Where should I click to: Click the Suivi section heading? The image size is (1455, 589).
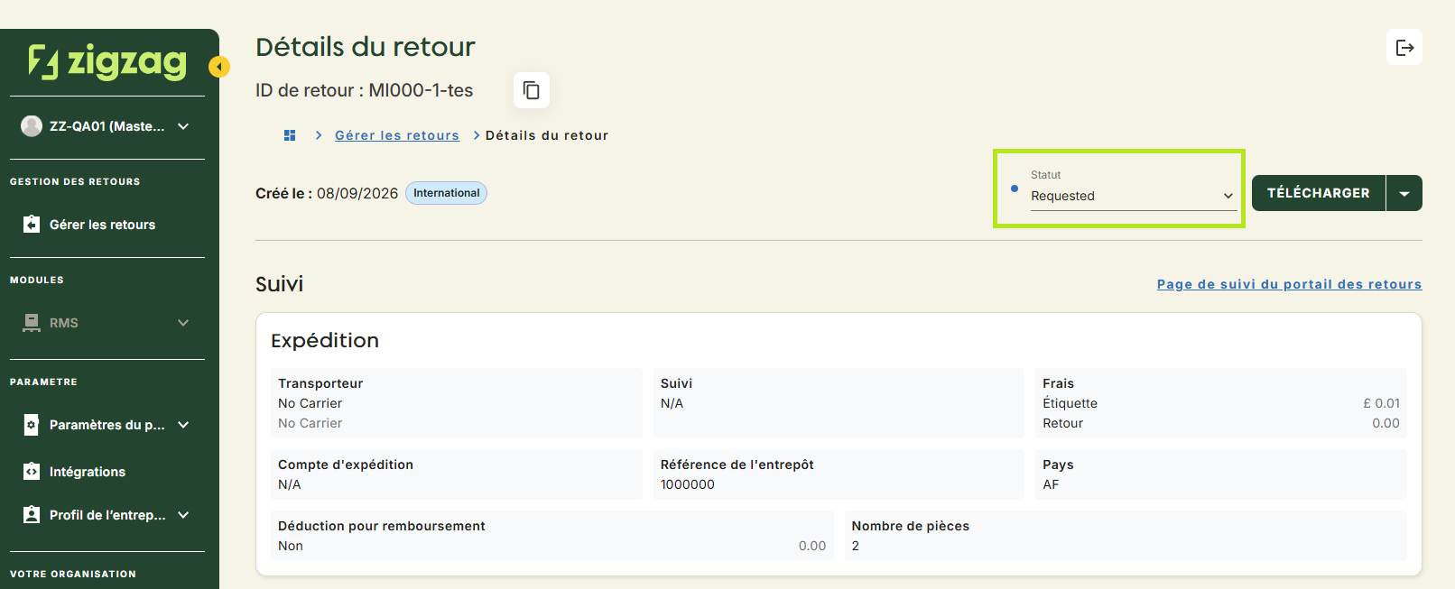(280, 284)
